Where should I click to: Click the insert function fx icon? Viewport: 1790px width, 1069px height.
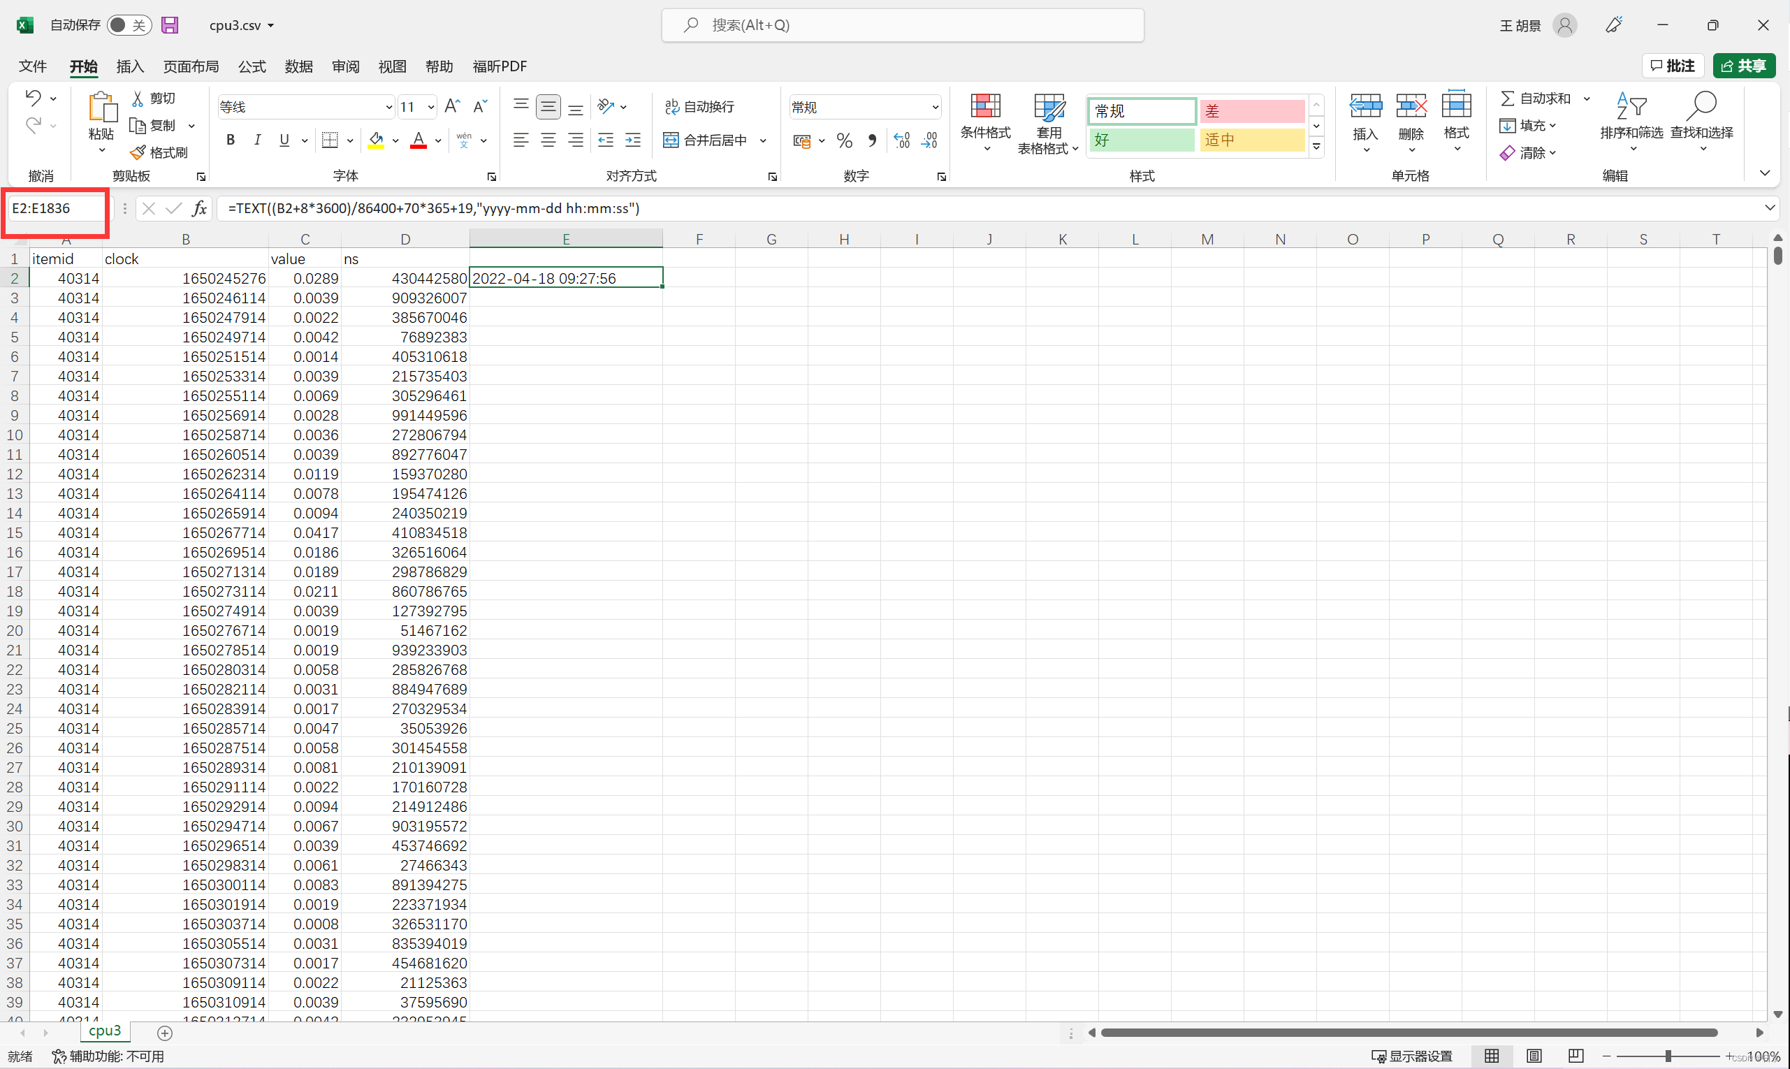[x=200, y=208]
